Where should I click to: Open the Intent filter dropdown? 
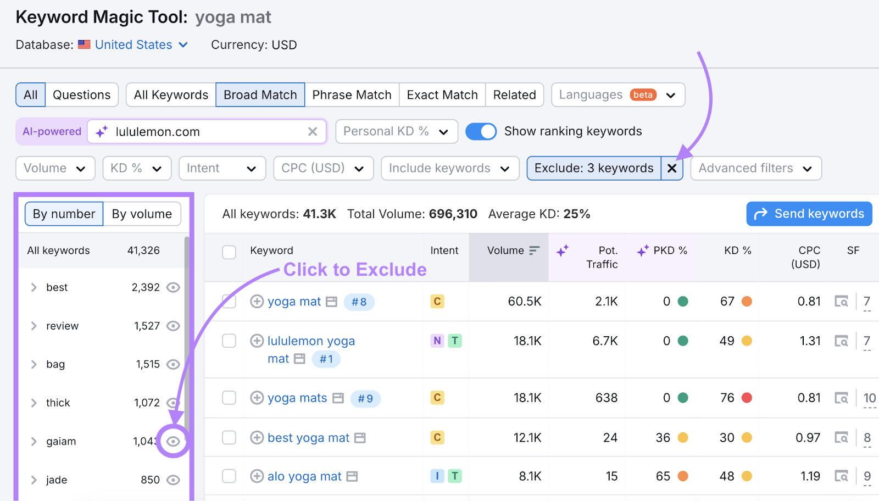pos(222,168)
